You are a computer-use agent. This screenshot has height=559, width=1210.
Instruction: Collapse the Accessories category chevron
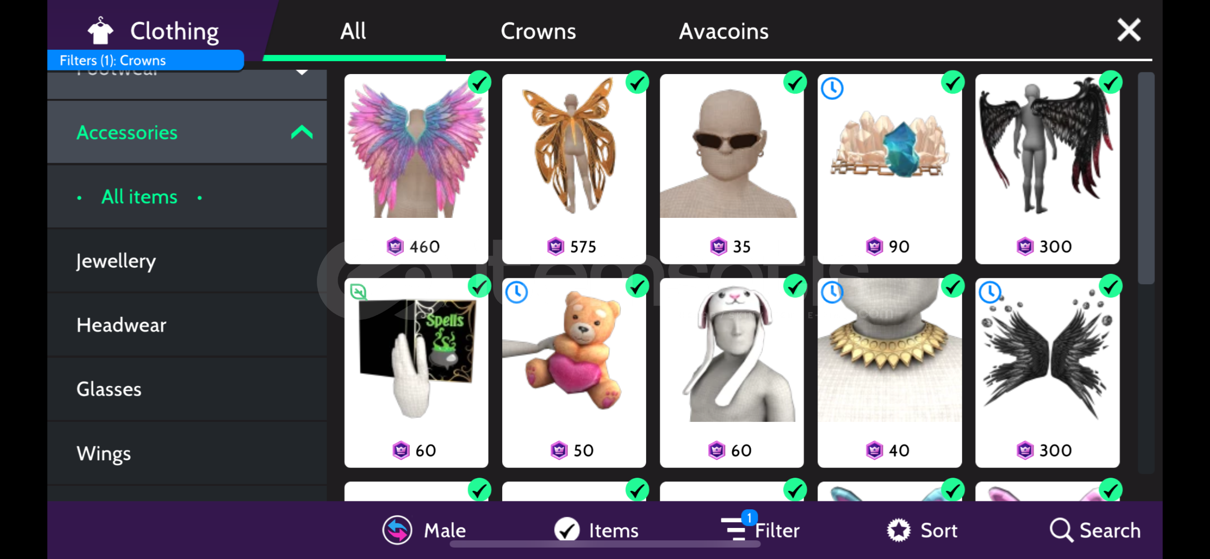(302, 133)
